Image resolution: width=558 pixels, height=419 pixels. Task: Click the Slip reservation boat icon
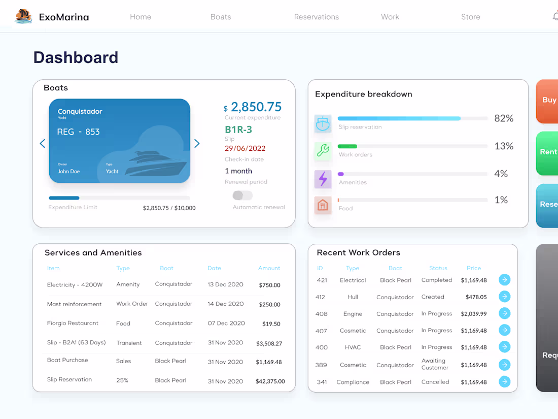323,123
